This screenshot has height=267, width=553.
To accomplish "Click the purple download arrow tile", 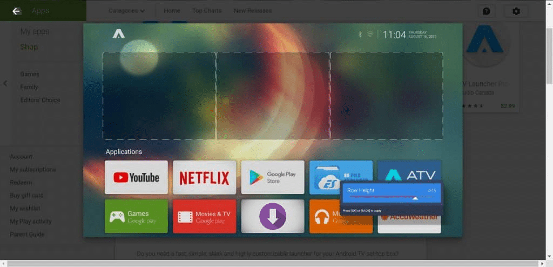I will pyautogui.click(x=273, y=216).
